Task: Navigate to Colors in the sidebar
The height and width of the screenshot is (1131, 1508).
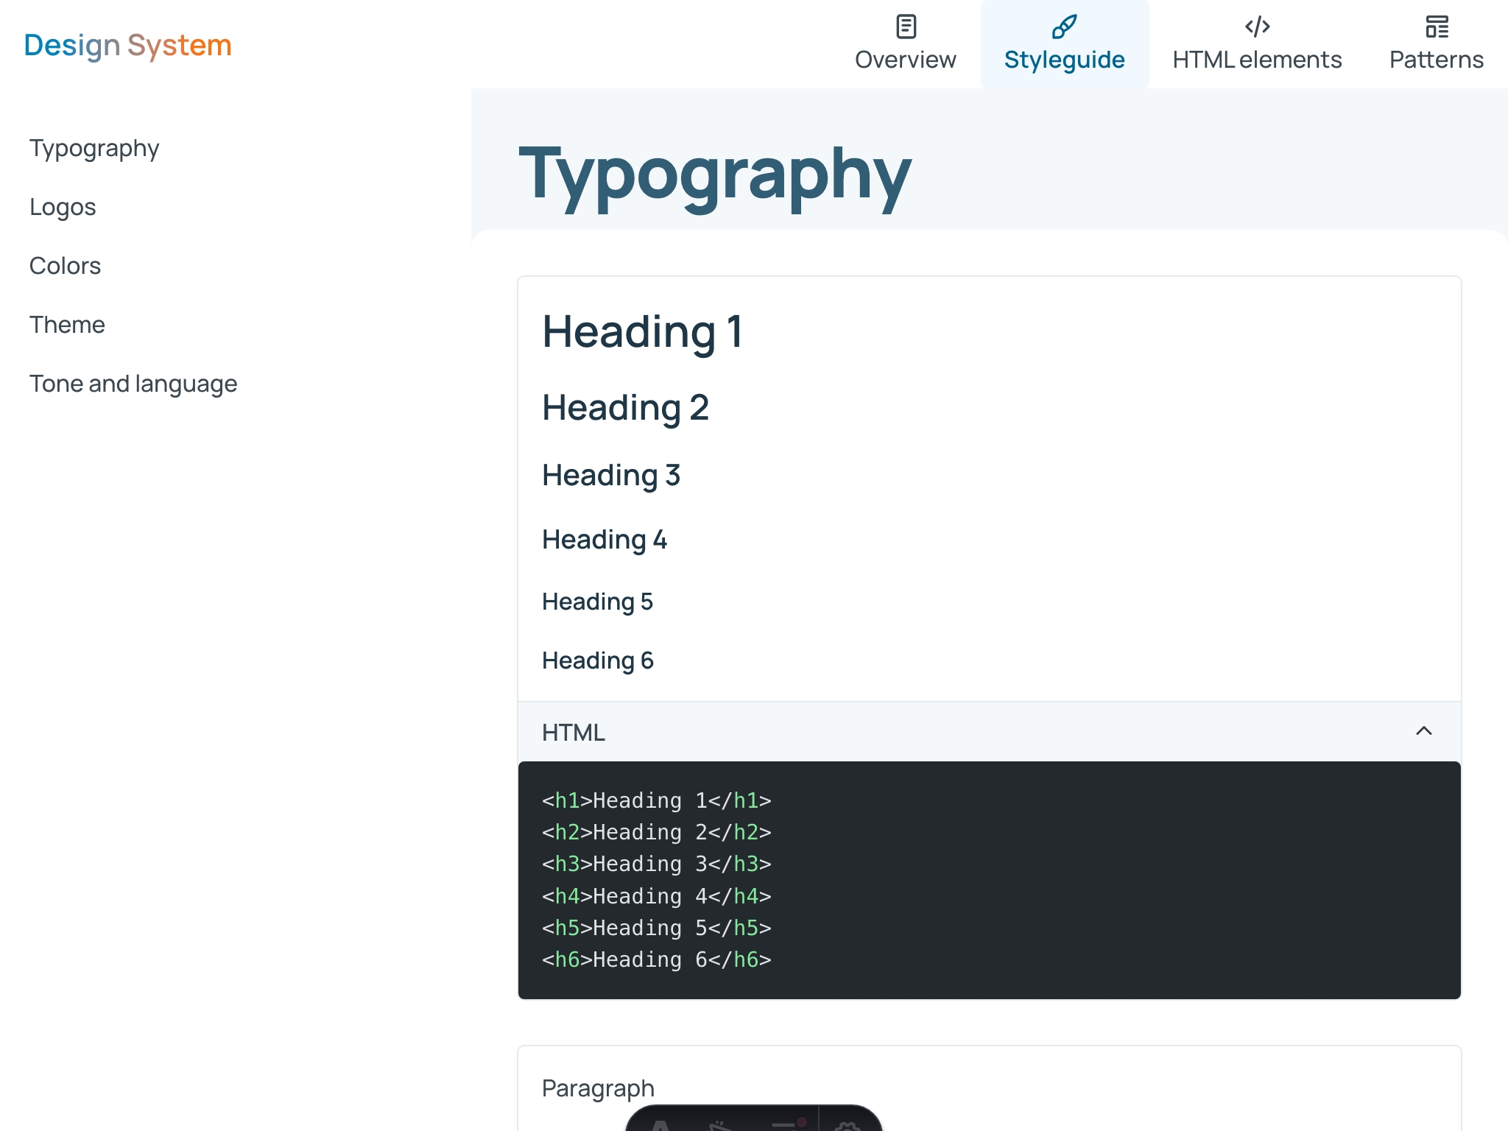Action: click(x=65, y=266)
